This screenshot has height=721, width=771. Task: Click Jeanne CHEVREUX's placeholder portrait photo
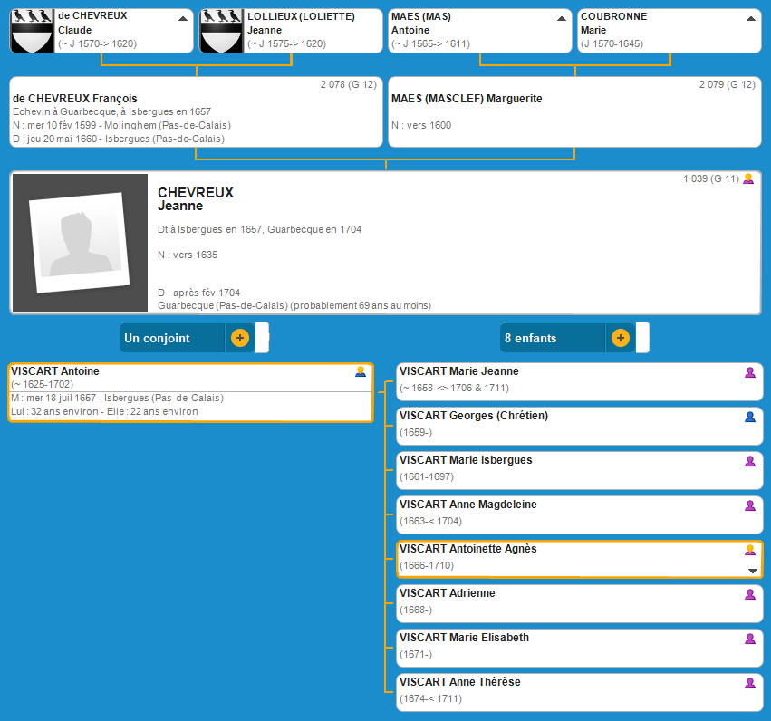(80, 243)
